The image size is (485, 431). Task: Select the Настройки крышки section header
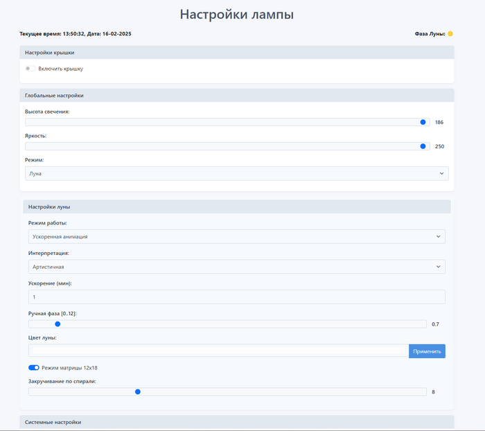236,52
